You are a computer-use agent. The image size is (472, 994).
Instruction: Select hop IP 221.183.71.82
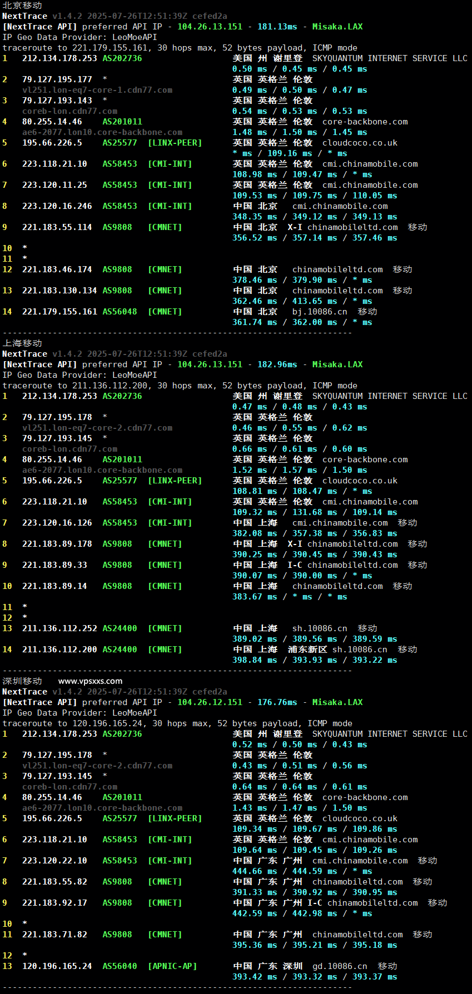54,935
